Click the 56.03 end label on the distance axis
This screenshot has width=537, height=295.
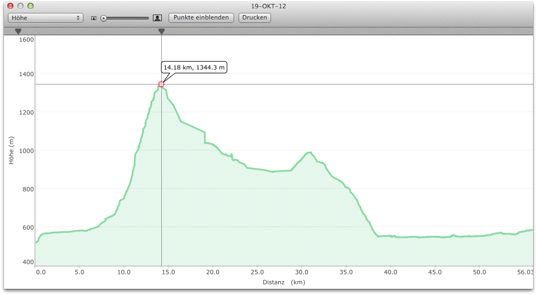coord(525,273)
